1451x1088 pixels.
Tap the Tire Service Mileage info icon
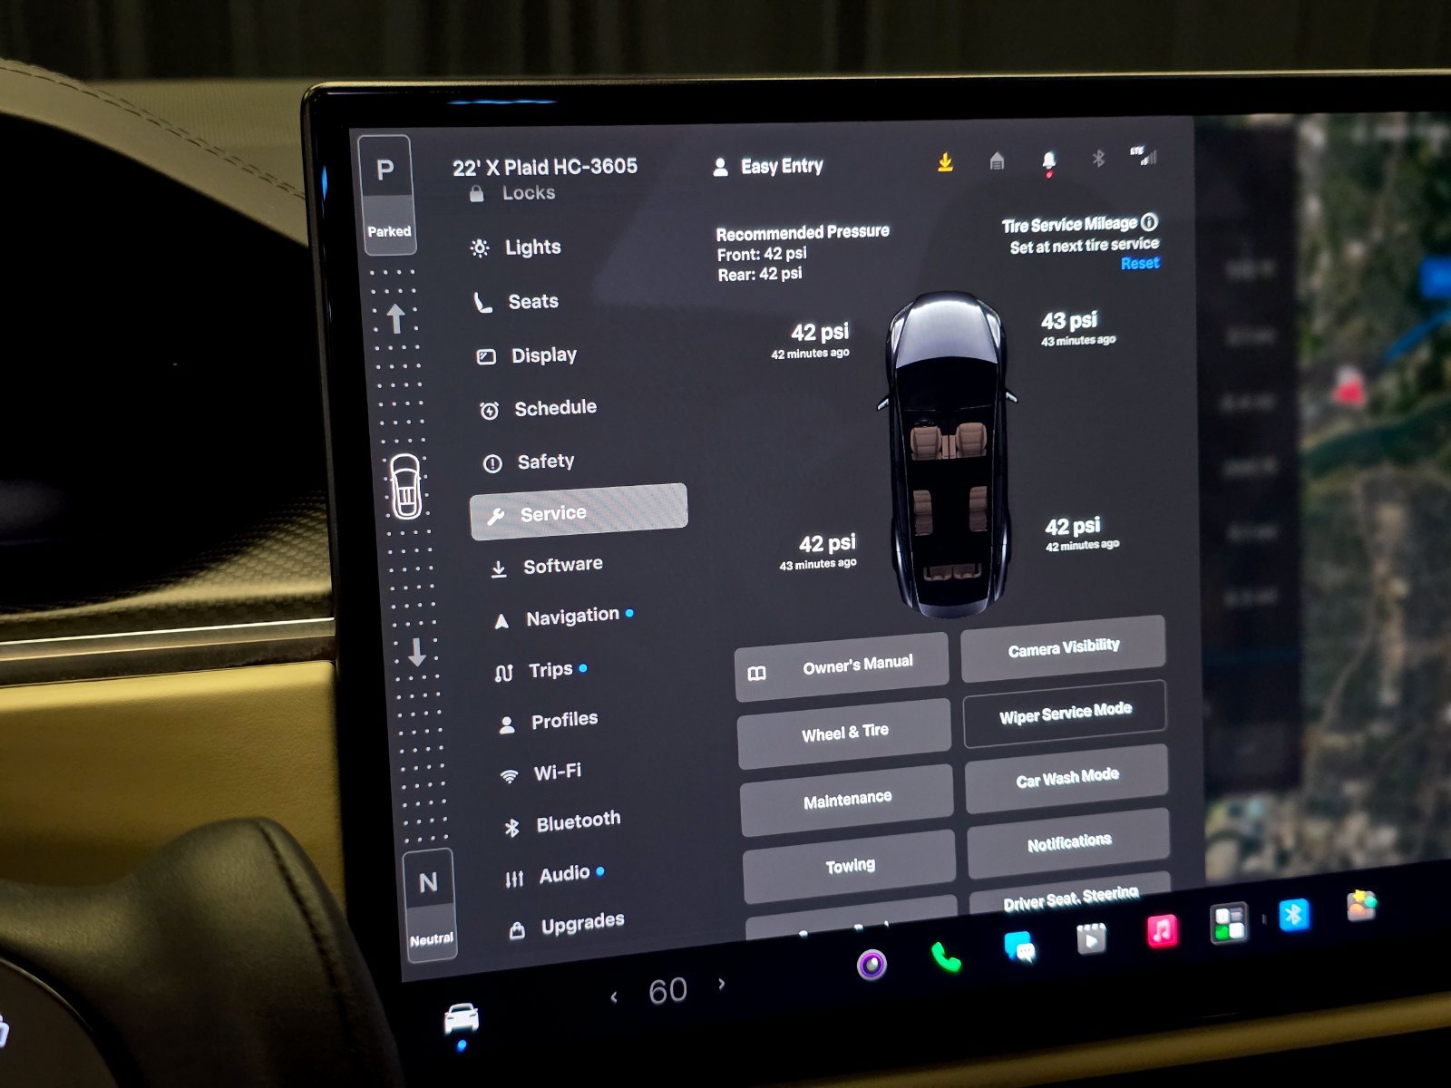coord(1149,221)
